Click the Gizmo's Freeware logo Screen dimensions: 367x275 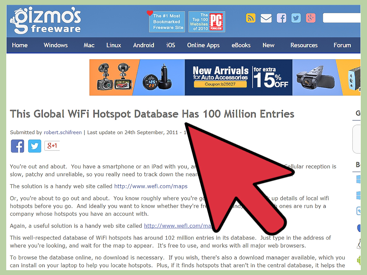[45, 21]
